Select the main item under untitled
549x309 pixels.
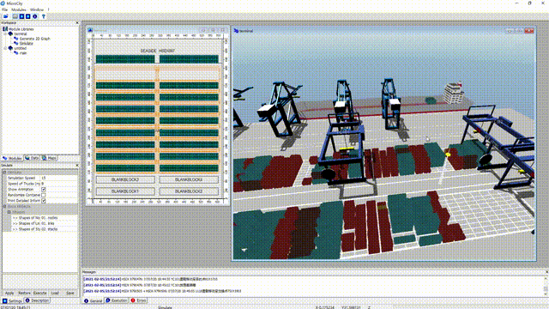(x=23, y=53)
